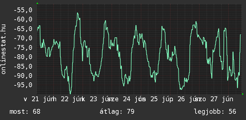This screenshot has width=246, height=120.
Task: Click the -55,0 y-axis label
Action: point(23,10)
